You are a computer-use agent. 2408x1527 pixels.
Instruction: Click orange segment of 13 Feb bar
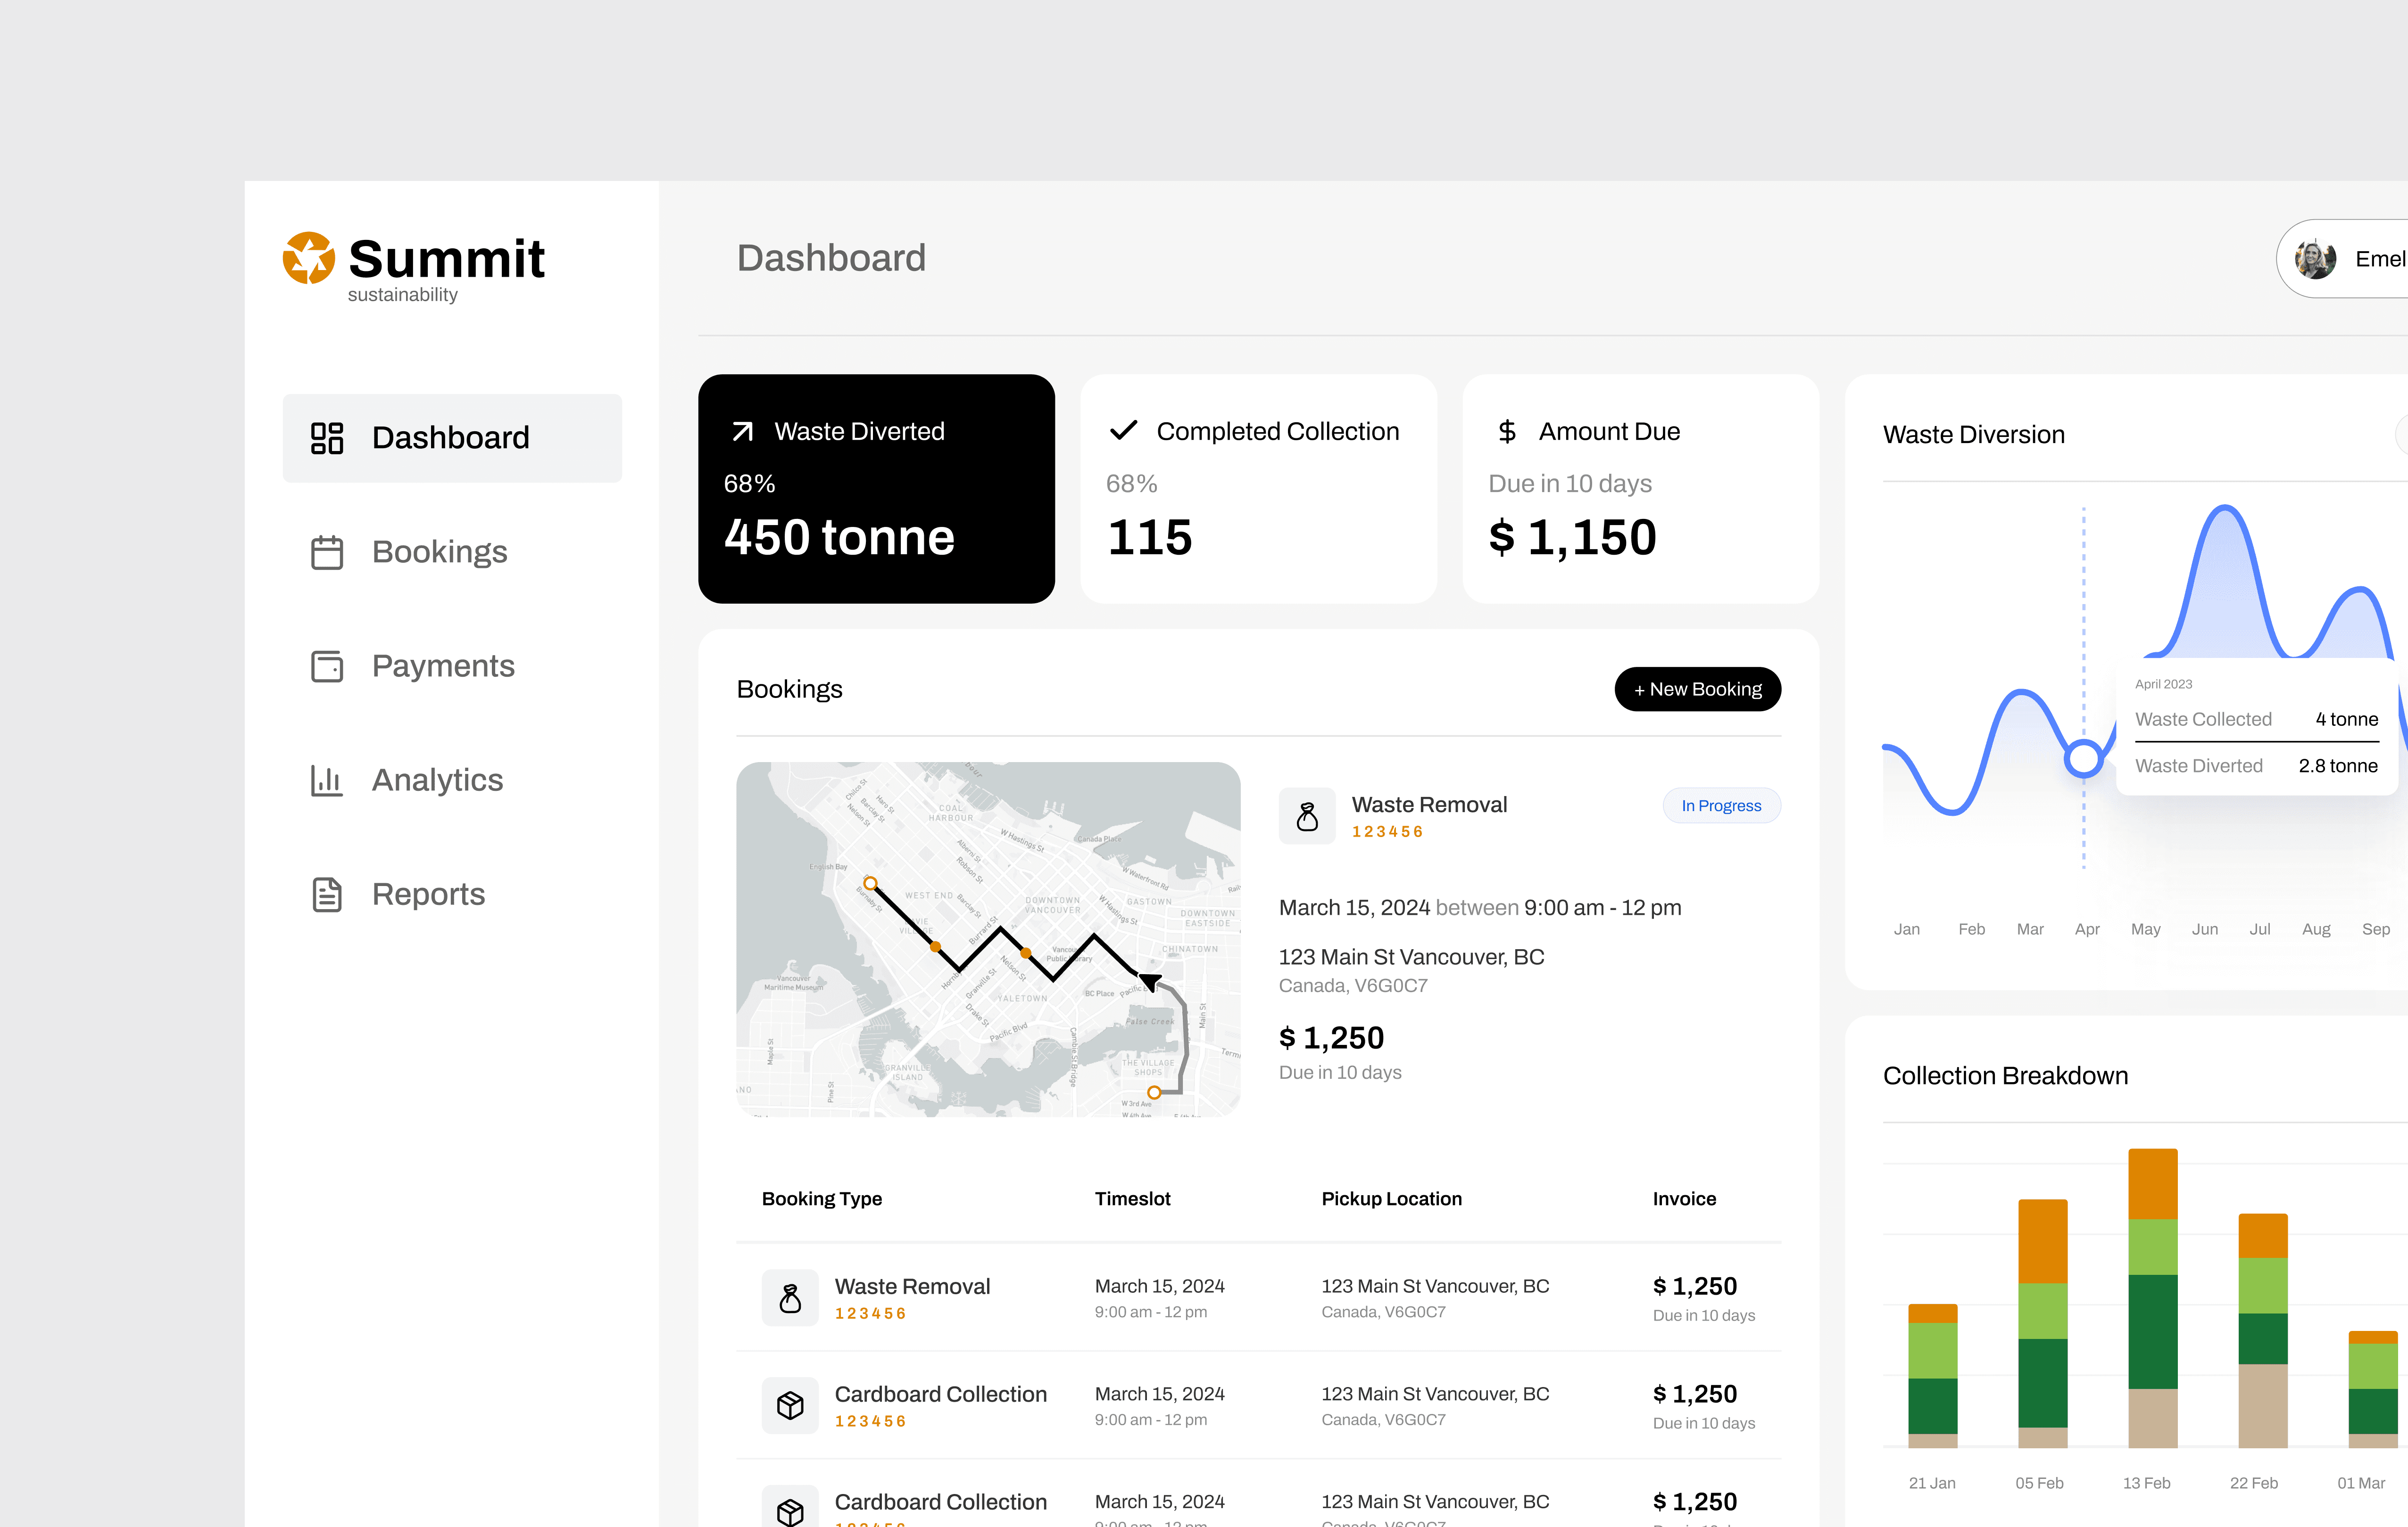[x=2152, y=1184]
